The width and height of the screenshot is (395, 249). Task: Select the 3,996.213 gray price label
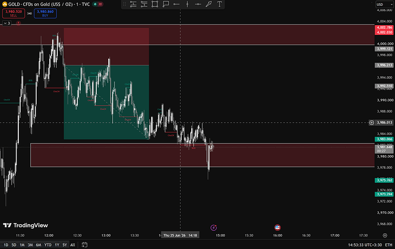(x=384, y=65)
